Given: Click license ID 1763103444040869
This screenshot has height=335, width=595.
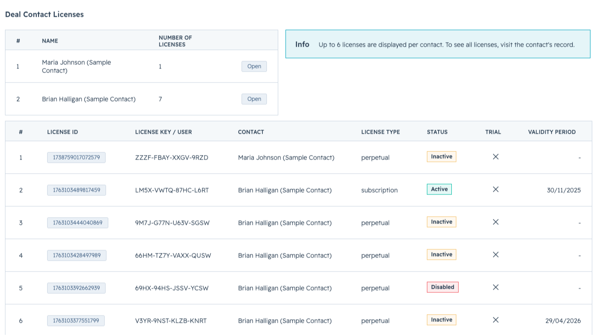Looking at the screenshot, I should [77, 223].
